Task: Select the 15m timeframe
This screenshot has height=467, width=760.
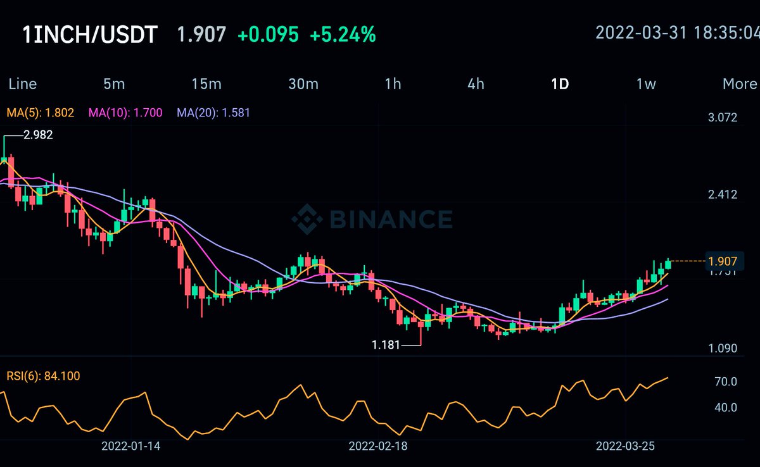Action: click(206, 84)
